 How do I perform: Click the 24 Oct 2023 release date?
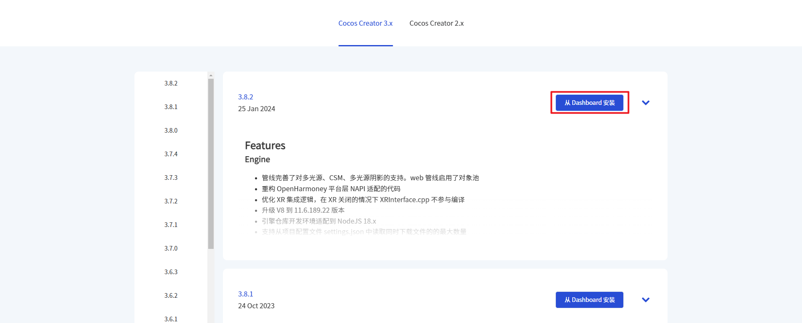tap(256, 306)
